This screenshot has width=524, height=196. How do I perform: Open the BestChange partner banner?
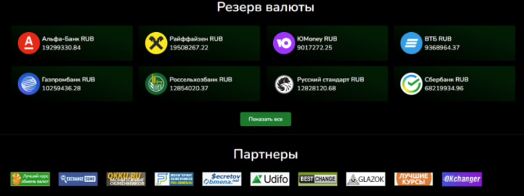[x=318, y=179]
